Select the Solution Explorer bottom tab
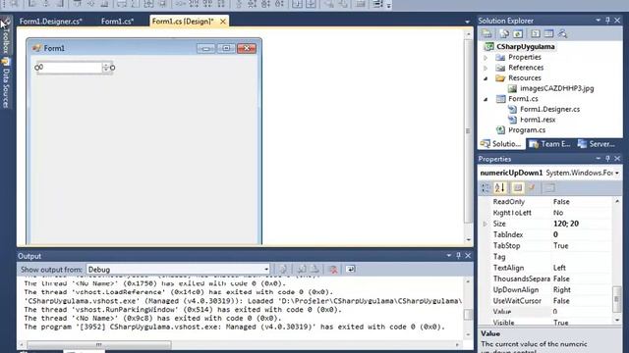629x353 pixels. [501, 144]
